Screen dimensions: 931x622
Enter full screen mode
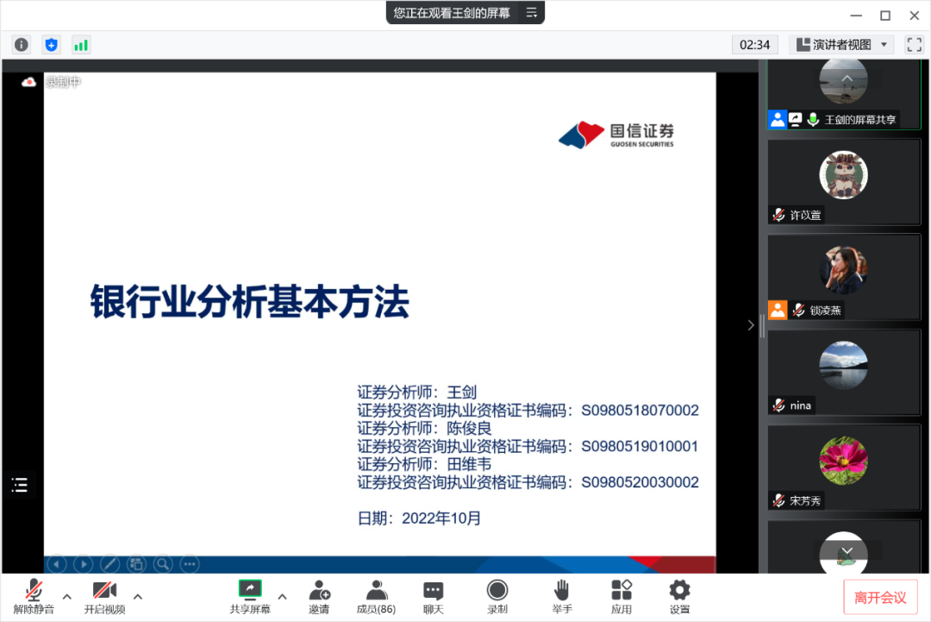pyautogui.click(x=914, y=45)
